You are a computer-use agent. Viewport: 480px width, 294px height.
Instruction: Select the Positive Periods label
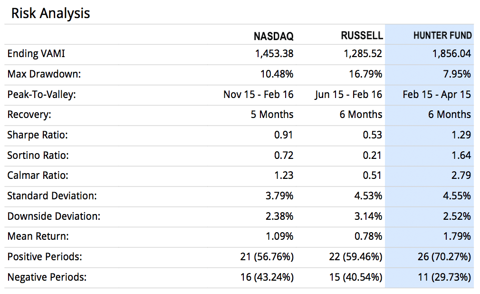45,256
